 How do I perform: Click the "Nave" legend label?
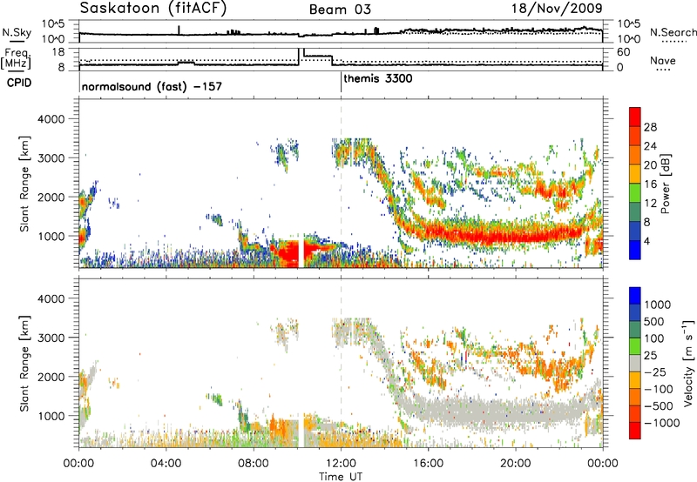pyautogui.click(x=663, y=60)
